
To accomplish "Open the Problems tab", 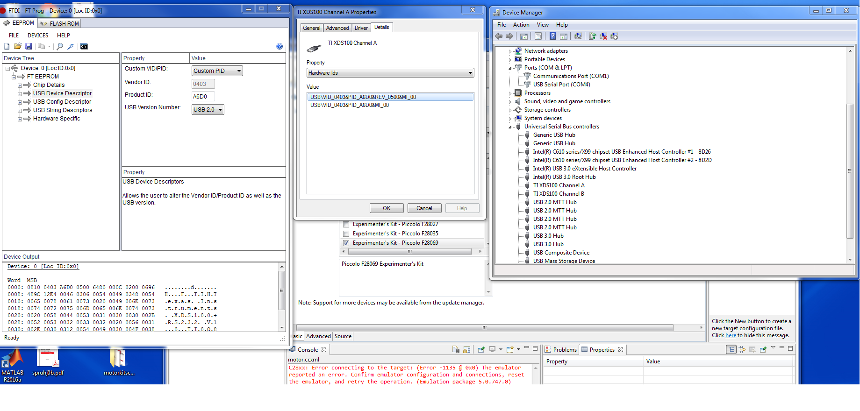I will point(561,350).
